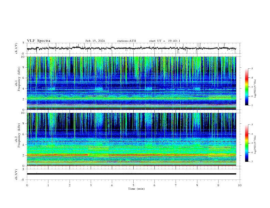
Task: Click the ch.1 colorbar 'log(PSD)(V²/Hz)' label
Action: [x=255, y=89]
